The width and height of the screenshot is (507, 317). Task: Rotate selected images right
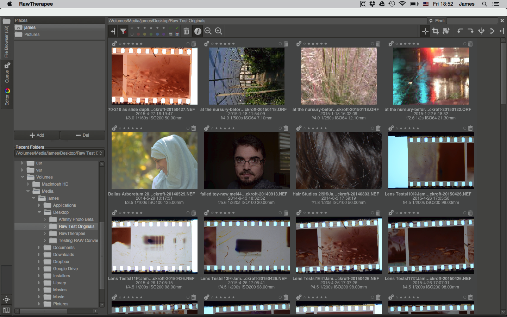pyautogui.click(x=471, y=31)
